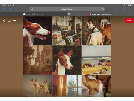
Task: Tap the yellow car beach photo
Action: (96, 60)
